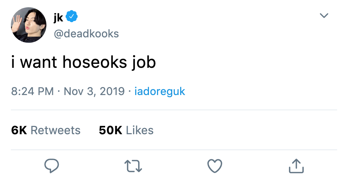This screenshot has height=185, width=348.
Task: Click the reply speech bubble icon
Action: tap(51, 166)
